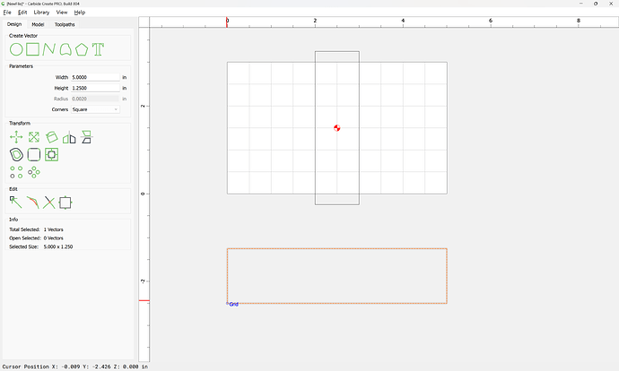Open the View menu
619x371 pixels.
pyautogui.click(x=62, y=13)
